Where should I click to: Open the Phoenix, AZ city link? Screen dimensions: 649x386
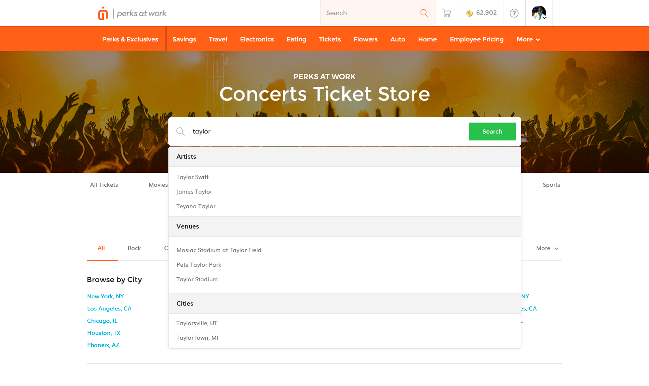103,345
